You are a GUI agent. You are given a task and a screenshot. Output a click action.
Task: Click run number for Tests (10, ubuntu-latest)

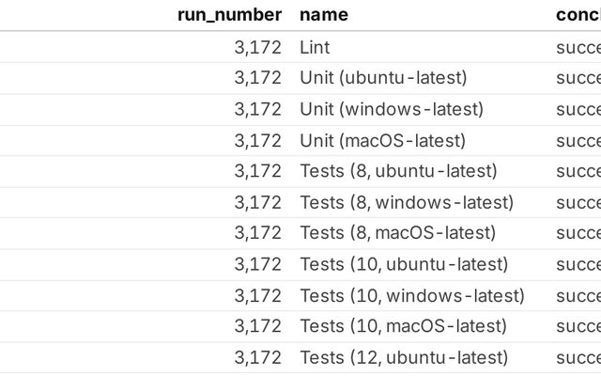point(257,264)
